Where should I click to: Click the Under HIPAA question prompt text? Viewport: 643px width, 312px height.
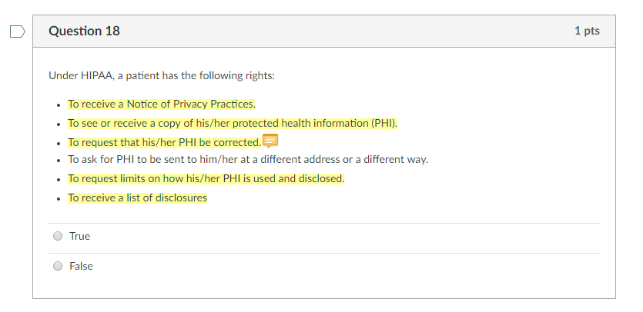[162, 76]
